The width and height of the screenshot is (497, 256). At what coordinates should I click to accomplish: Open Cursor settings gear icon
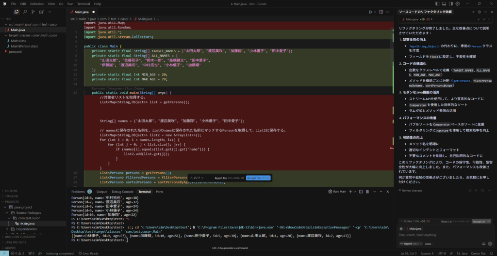458,4
